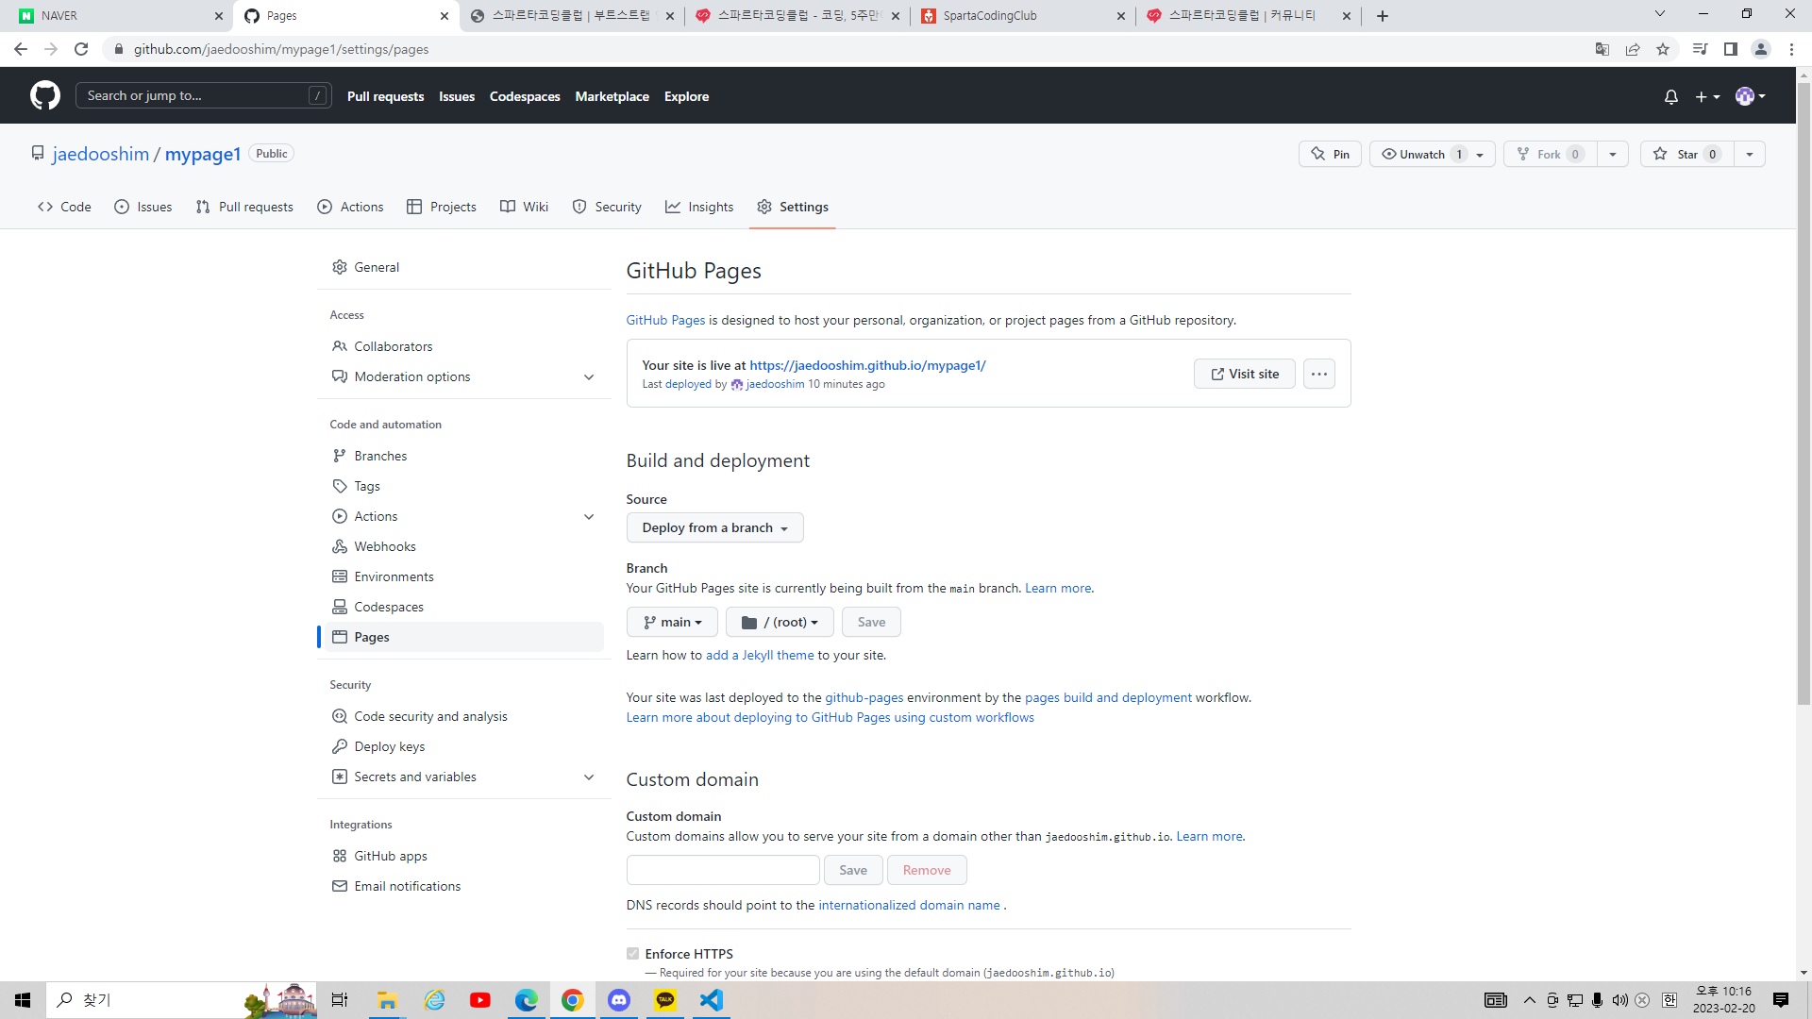Image resolution: width=1812 pixels, height=1019 pixels.
Task: Open Environments settings
Action: [x=463, y=576]
